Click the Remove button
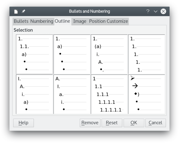179x143 pixels. [x=90, y=123]
